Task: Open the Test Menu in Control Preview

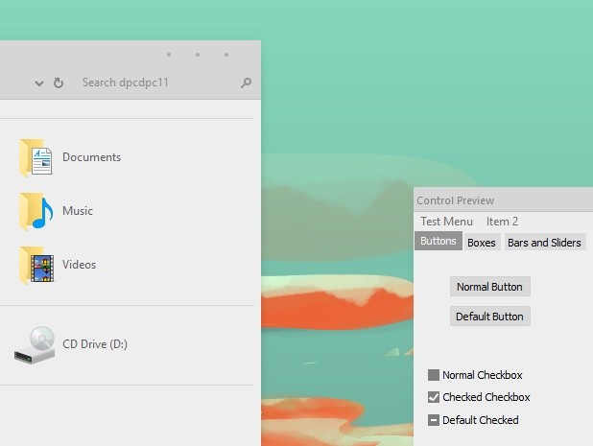Action: click(x=446, y=222)
